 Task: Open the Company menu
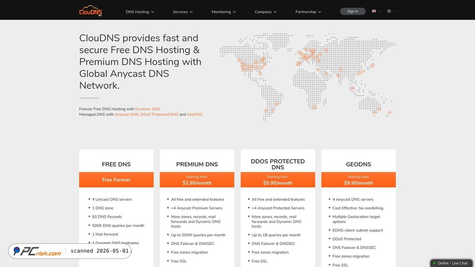click(266, 12)
